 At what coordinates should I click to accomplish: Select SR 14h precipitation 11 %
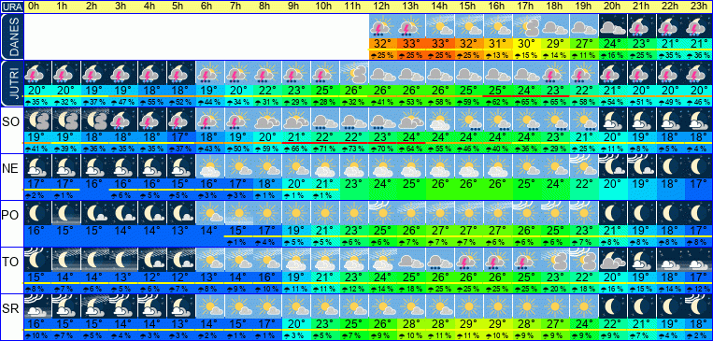pos(440,336)
